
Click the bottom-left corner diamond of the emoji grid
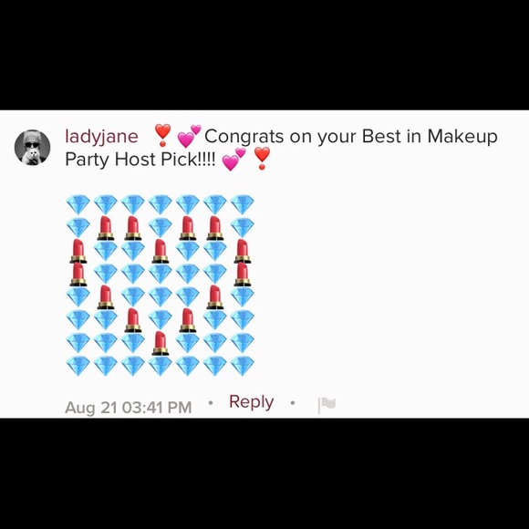[x=78, y=366]
